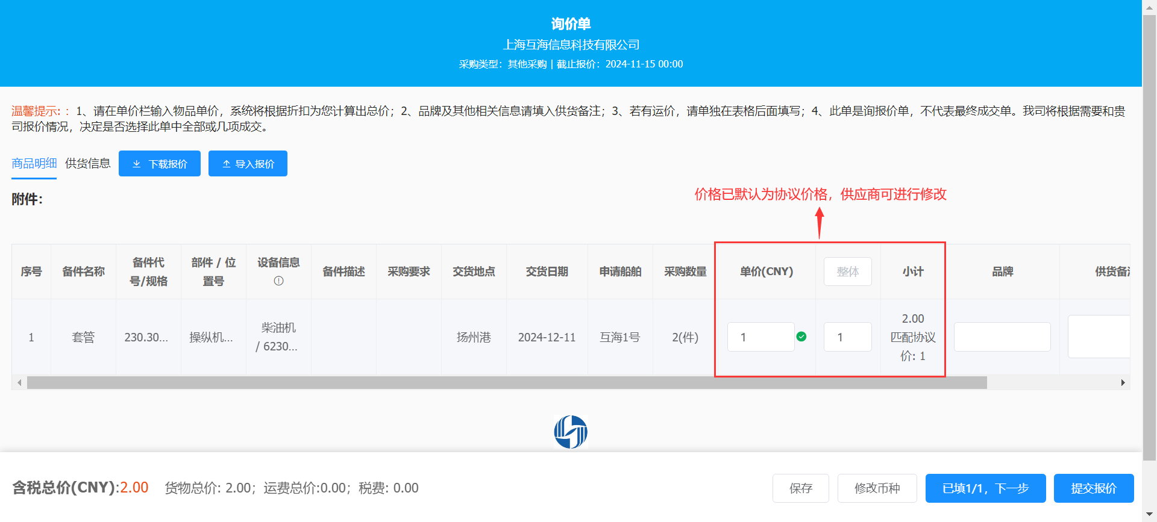Focus the input under 整体 column
The width and height of the screenshot is (1157, 522).
[848, 337]
